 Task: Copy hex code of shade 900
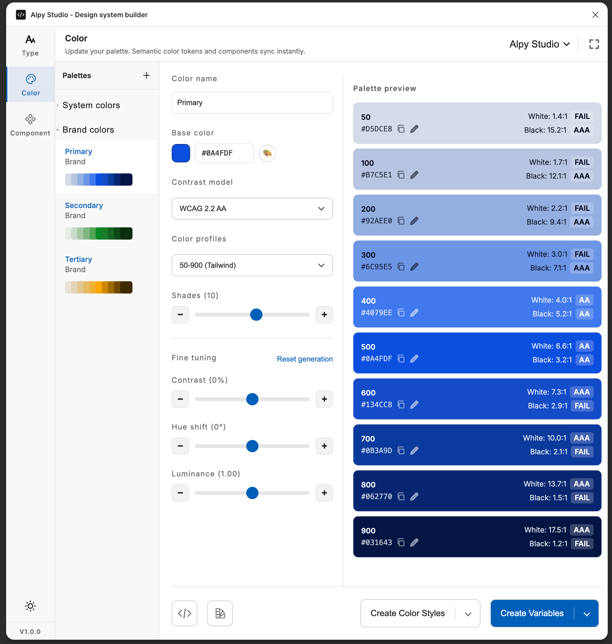401,543
